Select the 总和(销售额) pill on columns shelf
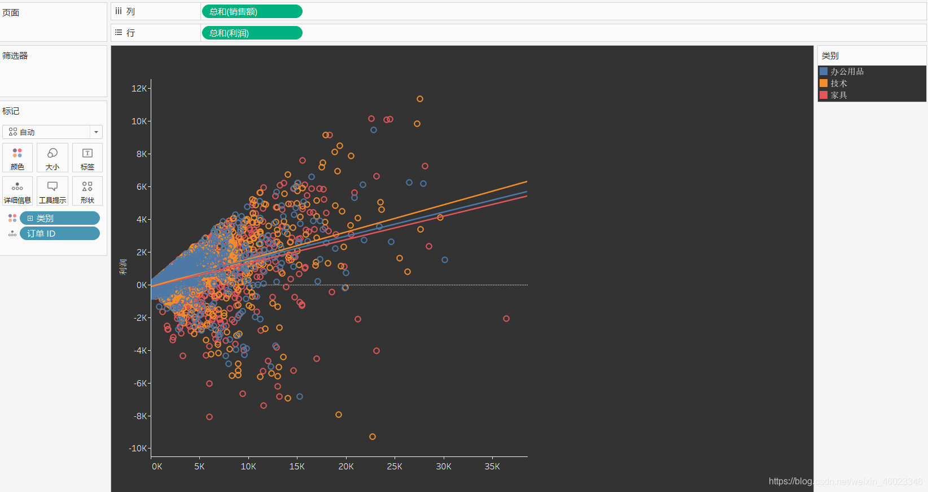 252,11
